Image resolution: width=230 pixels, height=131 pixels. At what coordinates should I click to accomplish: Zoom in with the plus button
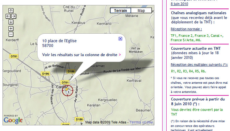click(11, 29)
